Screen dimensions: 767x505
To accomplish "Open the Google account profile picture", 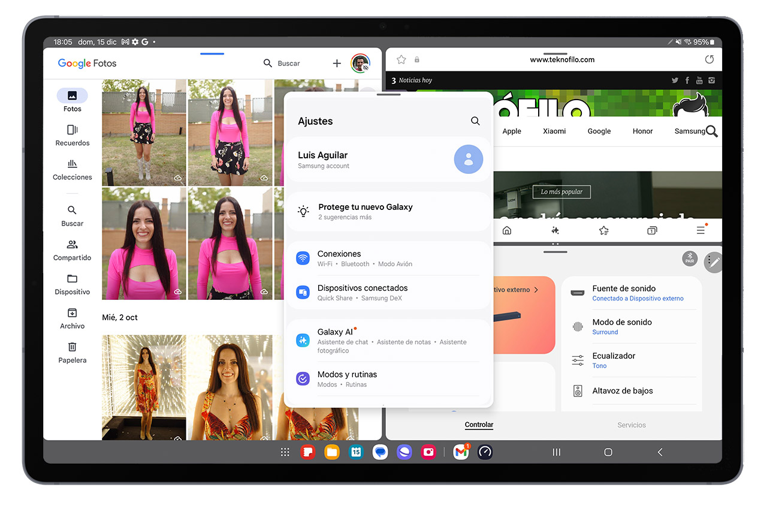I will click(360, 63).
